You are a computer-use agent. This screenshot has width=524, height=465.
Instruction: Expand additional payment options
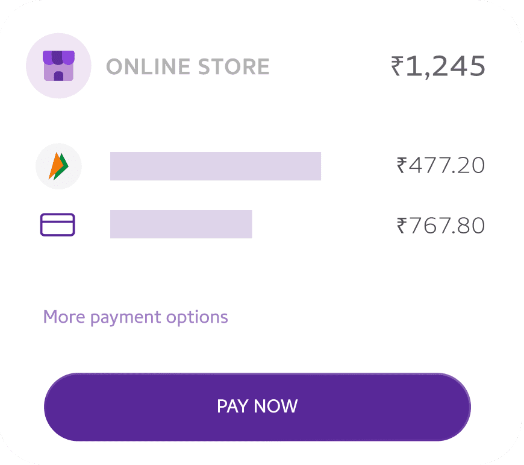[136, 317]
